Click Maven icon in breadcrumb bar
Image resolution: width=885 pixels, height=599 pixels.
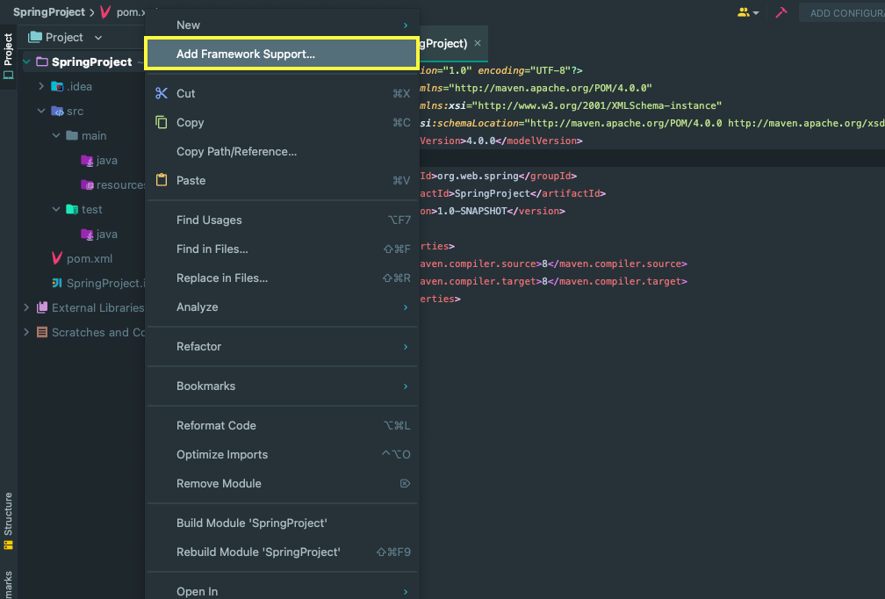point(105,11)
